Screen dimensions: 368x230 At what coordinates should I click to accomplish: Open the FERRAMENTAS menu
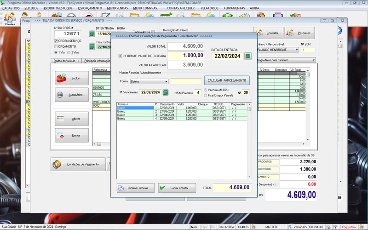234,8
